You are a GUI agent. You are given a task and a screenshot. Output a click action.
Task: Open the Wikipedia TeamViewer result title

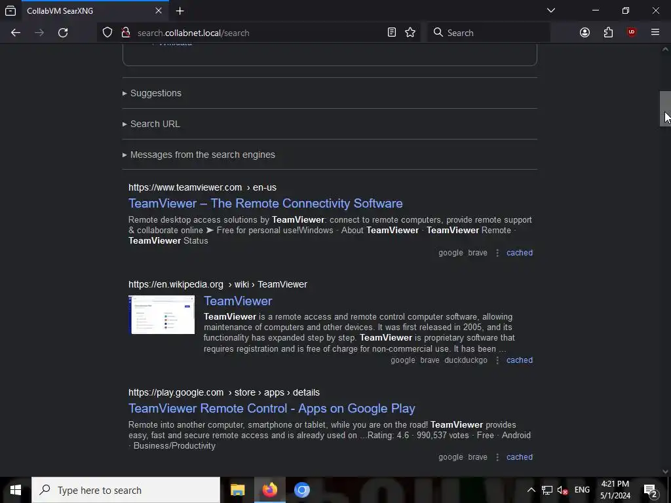tap(238, 301)
